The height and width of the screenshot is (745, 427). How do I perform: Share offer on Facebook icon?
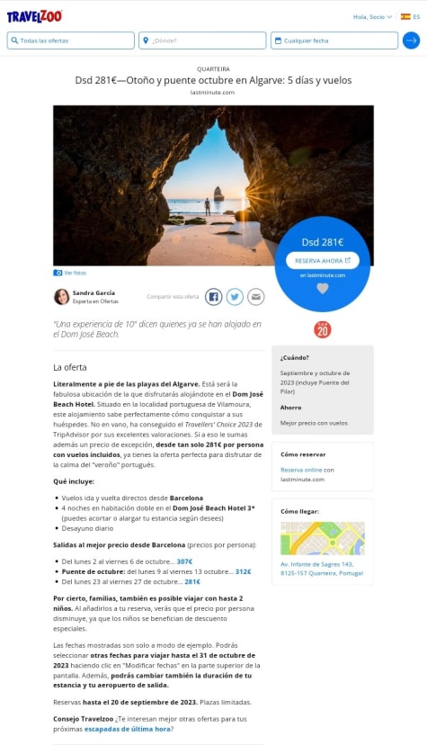pyautogui.click(x=214, y=297)
